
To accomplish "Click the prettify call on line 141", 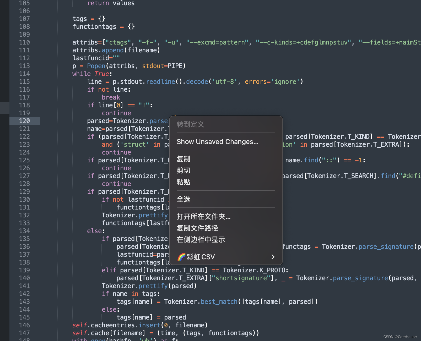I will 153,286.
